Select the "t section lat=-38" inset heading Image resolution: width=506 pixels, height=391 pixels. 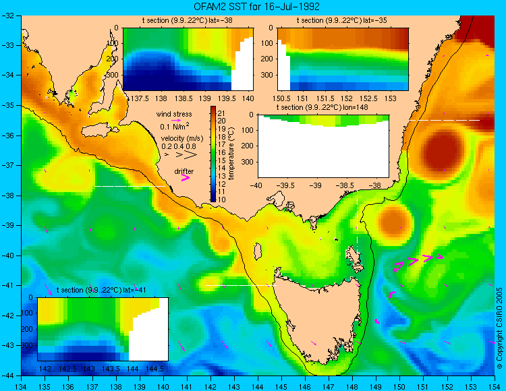pos(187,20)
